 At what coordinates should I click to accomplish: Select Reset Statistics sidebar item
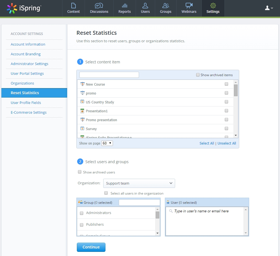34,93
